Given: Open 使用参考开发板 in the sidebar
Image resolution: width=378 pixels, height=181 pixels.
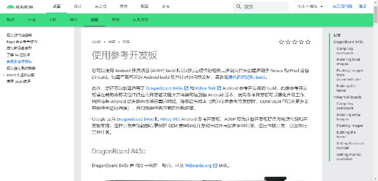Looking at the screenshot, I should pyautogui.click(x=19, y=62).
